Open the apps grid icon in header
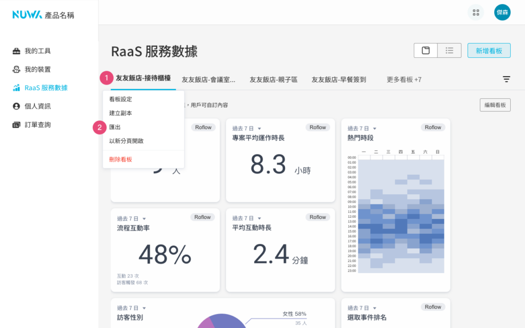 pyautogui.click(x=476, y=13)
